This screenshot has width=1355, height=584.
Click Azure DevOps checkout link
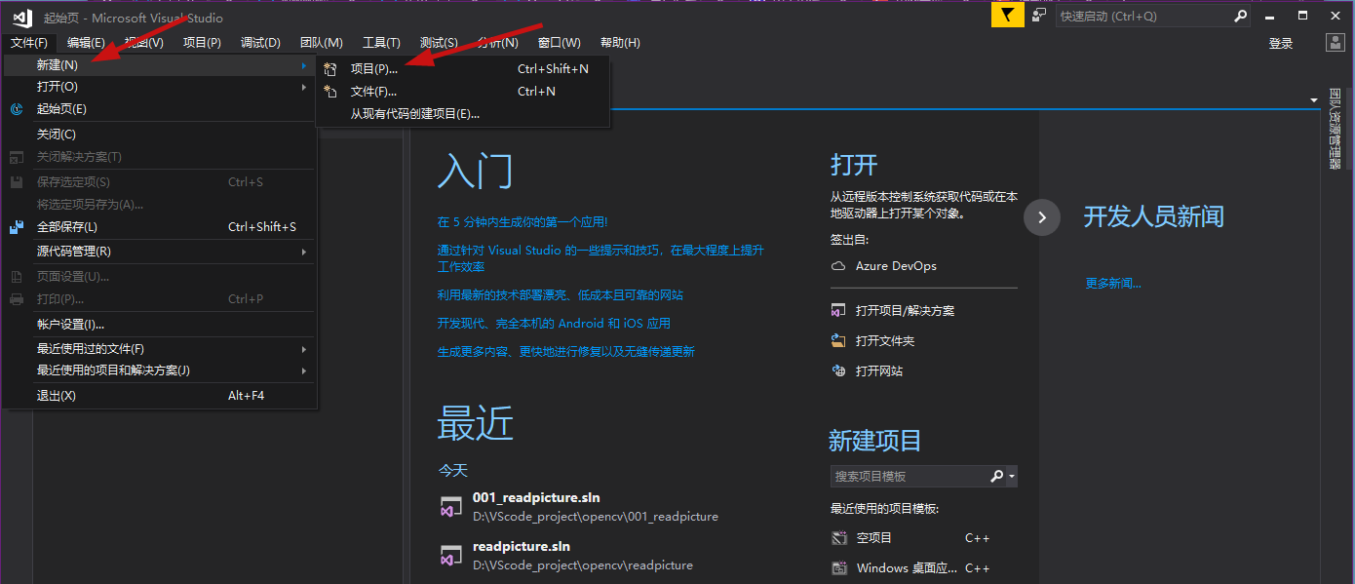pos(896,266)
